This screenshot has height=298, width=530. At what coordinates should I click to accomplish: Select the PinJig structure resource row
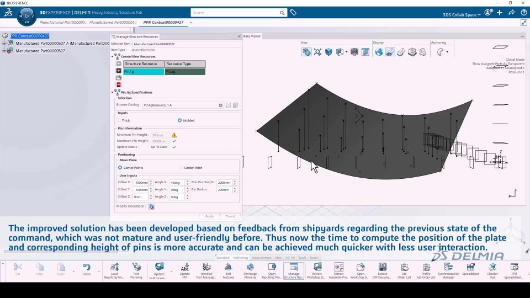click(x=144, y=72)
